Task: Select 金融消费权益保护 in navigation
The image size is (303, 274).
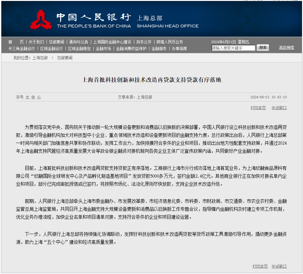Action: pos(131,49)
